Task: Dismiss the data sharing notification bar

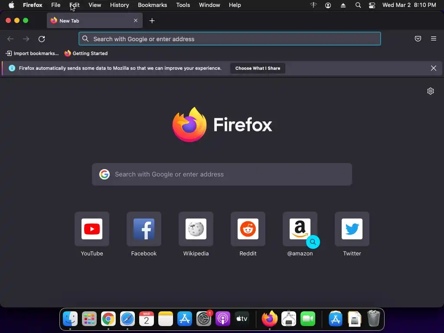Action: click(x=434, y=68)
